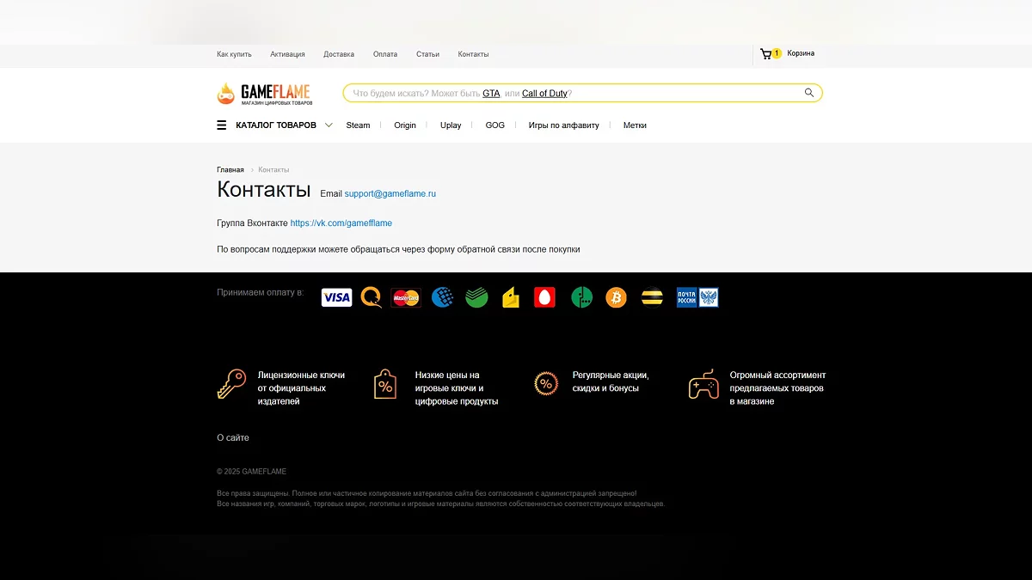Click the price tag percent icon
Screen dimensions: 1032x580
385,384
